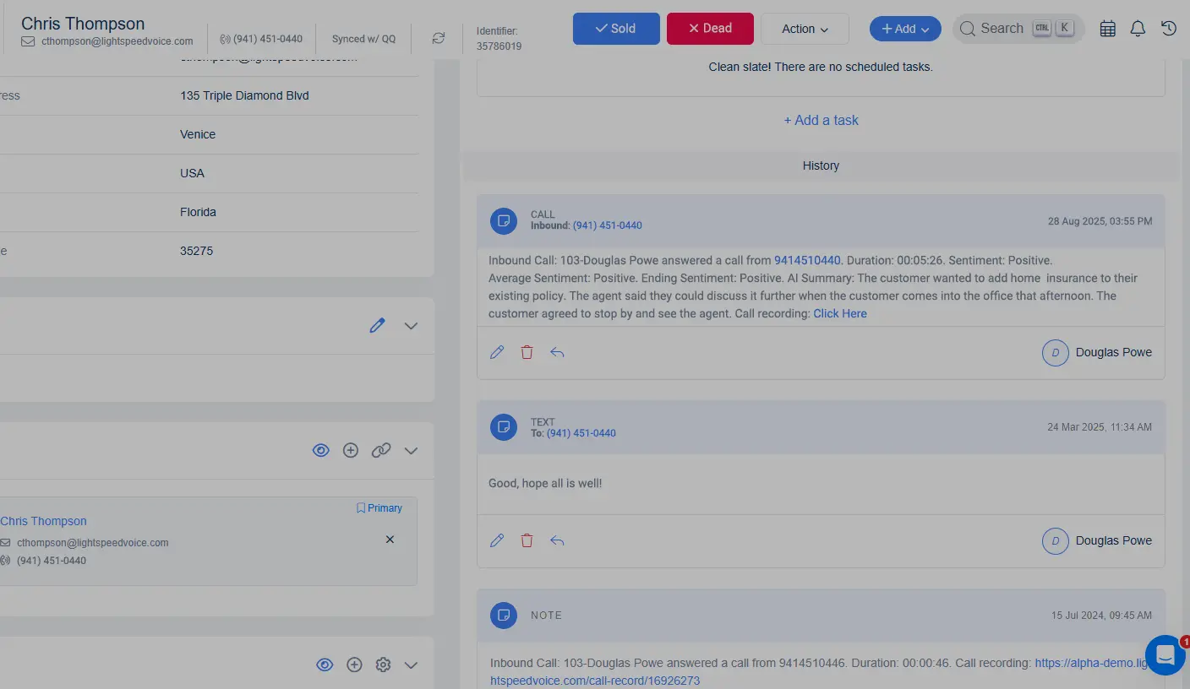
Task: Remove Chris Thompson contact with X icon
Action: click(x=390, y=540)
